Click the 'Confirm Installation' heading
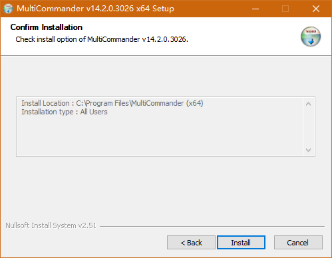332x258 pixels. coord(47,27)
